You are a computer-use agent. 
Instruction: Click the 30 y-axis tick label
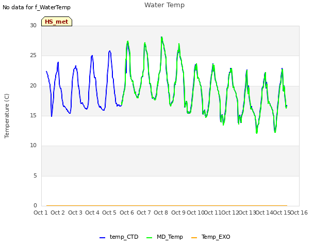click(x=33, y=25)
